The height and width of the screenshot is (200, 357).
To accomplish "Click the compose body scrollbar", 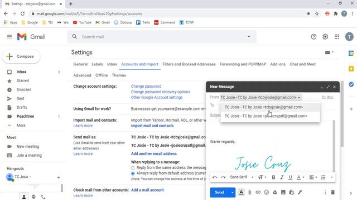I will 334,146.
